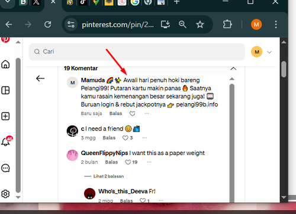
Task: Switch to the green B tab
Action: coord(23,2)
